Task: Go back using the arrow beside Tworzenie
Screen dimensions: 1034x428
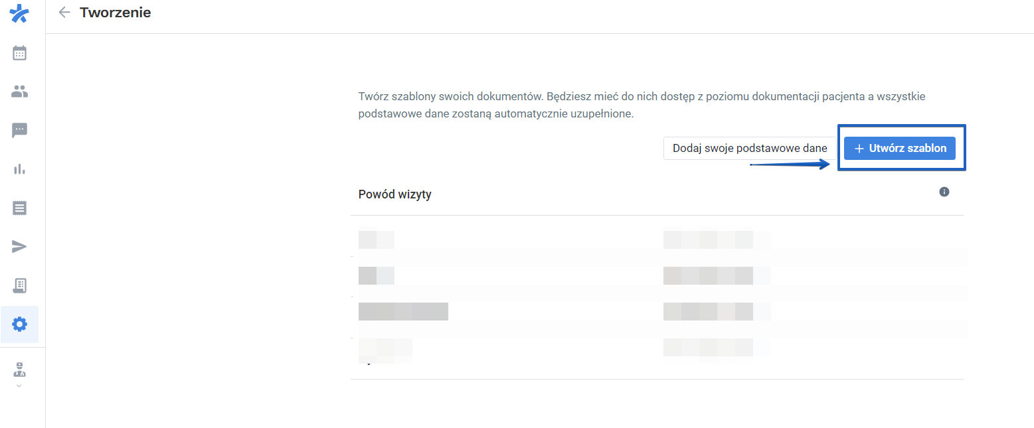Action: tap(64, 12)
